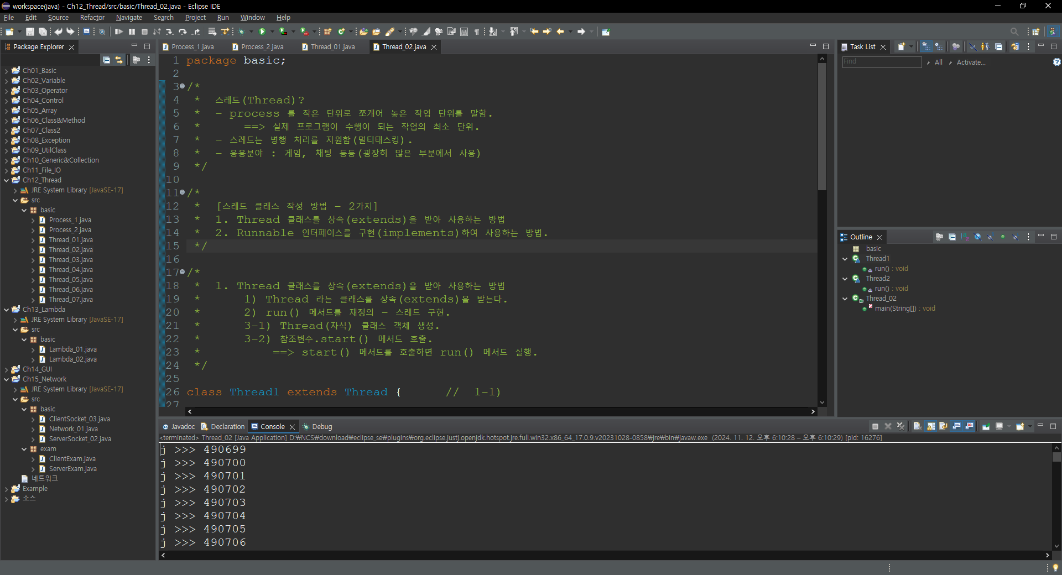Viewport: 1062px width, 575px height.
Task: Collapse the Ch12_Thread project
Action: click(6, 180)
